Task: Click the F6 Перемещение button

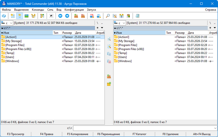Action: (109, 134)
